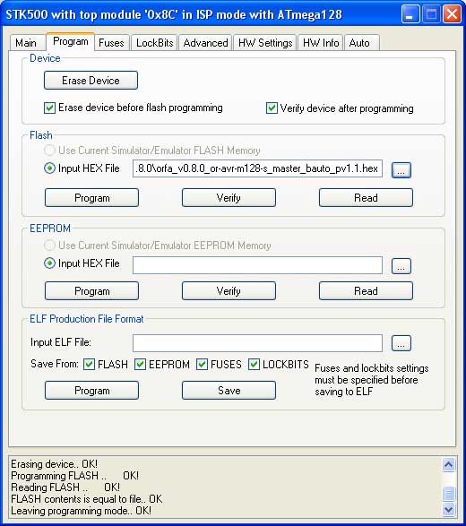Viewport: 466px width, 526px height.
Task: Uncheck LOCKBITS save-from checkbox
Action: (x=254, y=365)
